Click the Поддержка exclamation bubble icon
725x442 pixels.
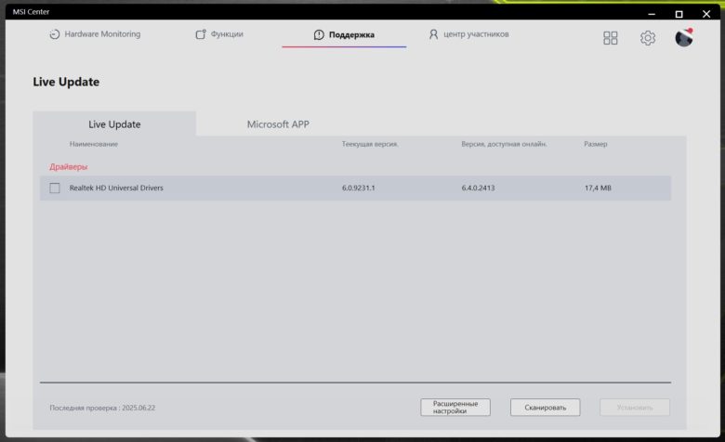[x=319, y=34]
